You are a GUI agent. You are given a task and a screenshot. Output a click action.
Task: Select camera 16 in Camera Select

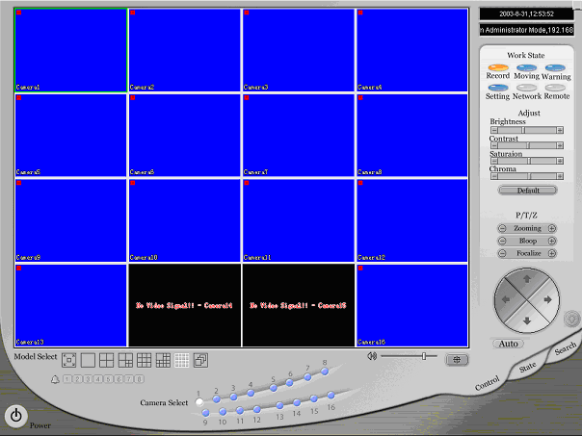click(331, 396)
